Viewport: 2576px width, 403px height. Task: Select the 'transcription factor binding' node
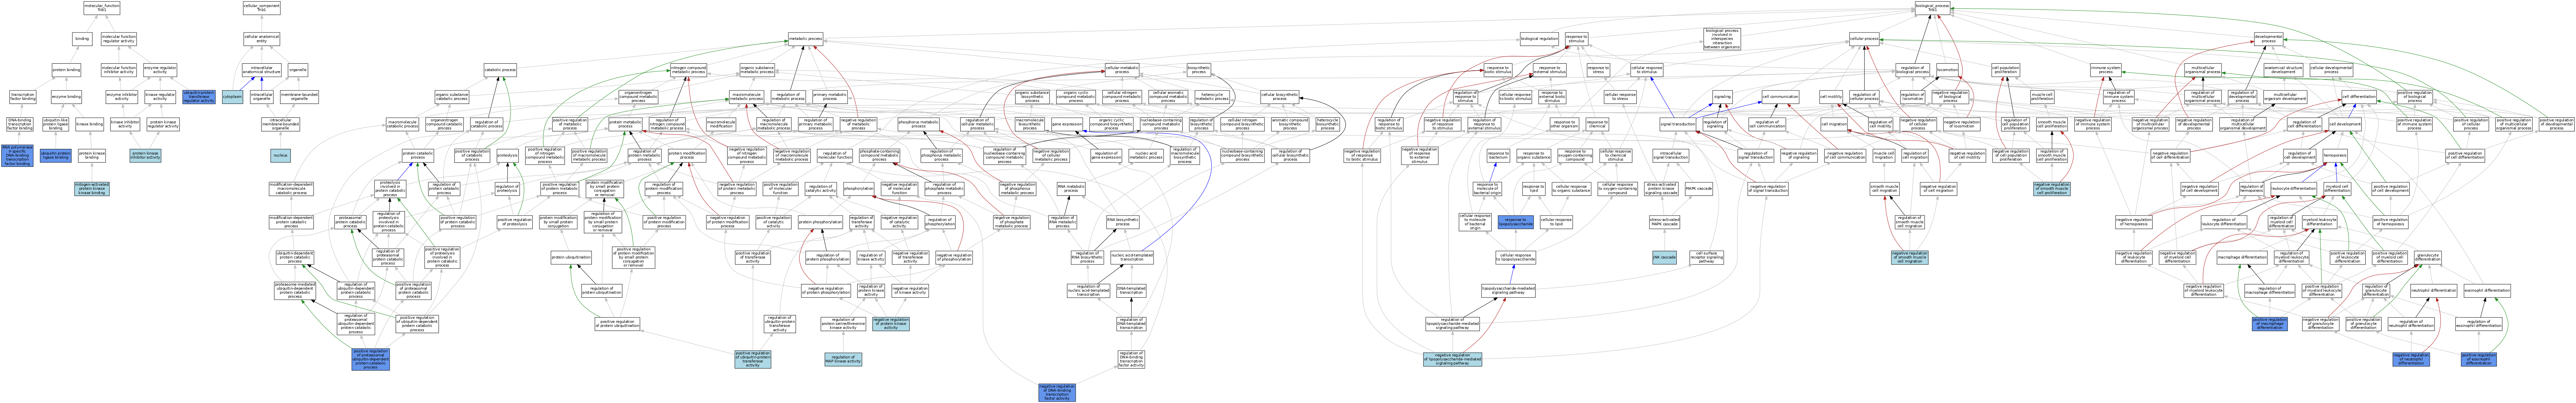(23, 97)
